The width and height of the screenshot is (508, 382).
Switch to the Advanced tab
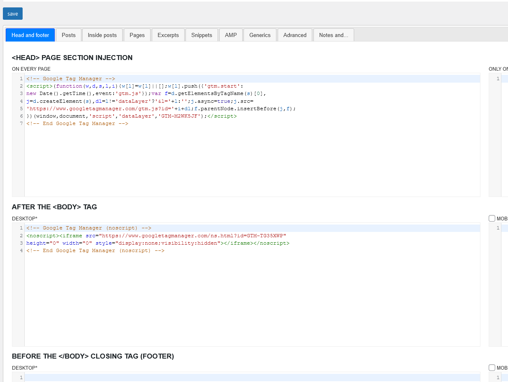(x=295, y=35)
